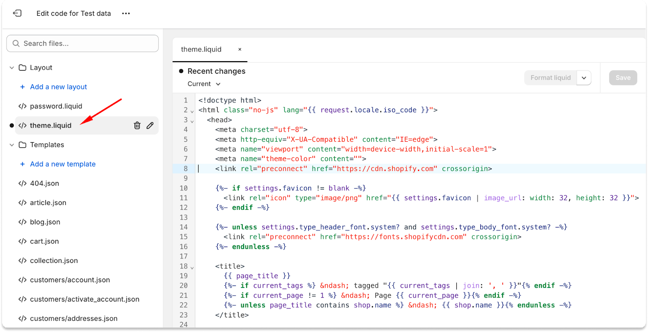Click the endunless line 16
The image size is (648, 332).
coord(251,247)
